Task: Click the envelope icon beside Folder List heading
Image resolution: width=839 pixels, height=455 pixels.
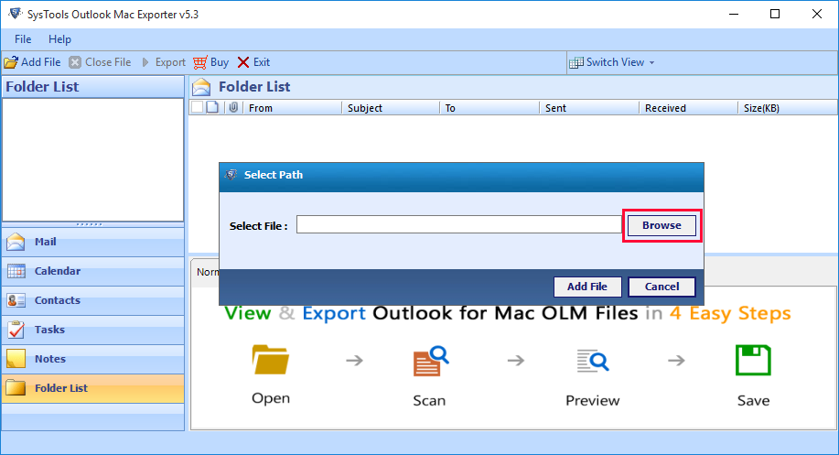Action: tap(201, 87)
